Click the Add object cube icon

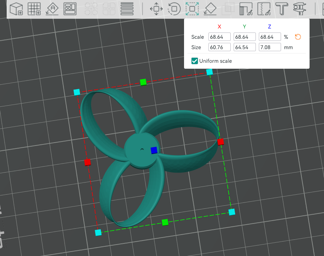16,9
